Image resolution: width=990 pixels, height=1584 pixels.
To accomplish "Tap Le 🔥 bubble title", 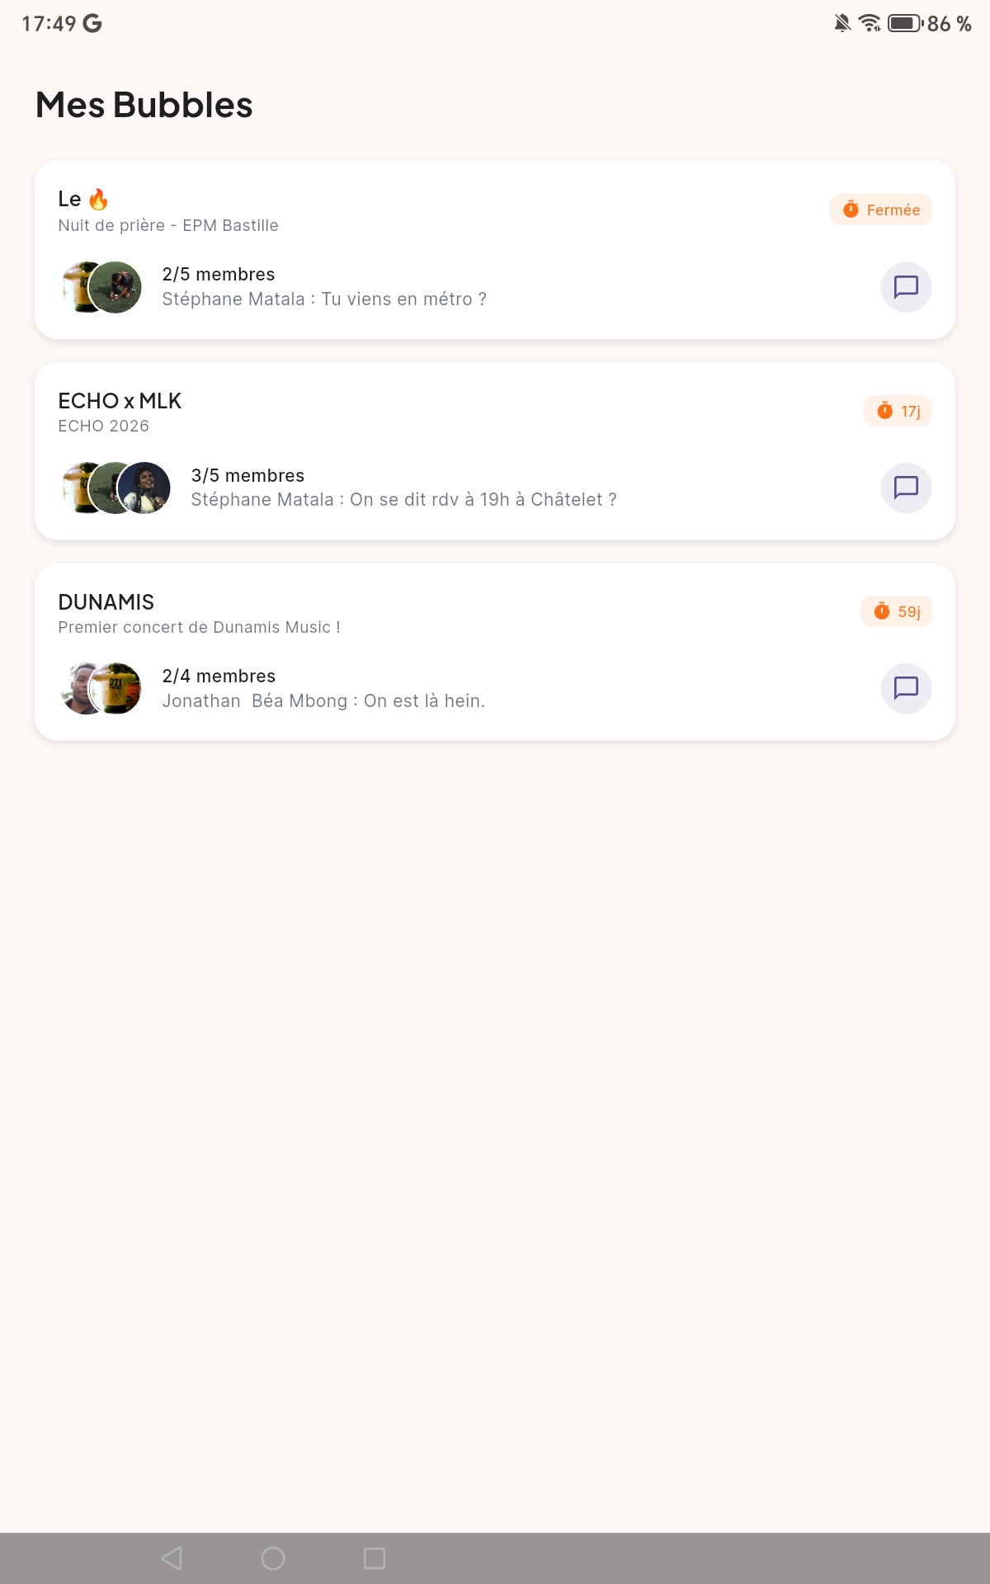I will pos(82,198).
